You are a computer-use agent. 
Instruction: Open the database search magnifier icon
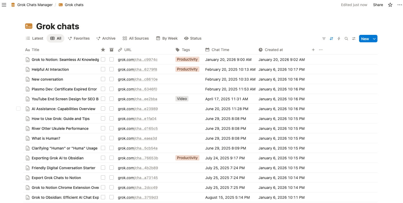(346, 39)
